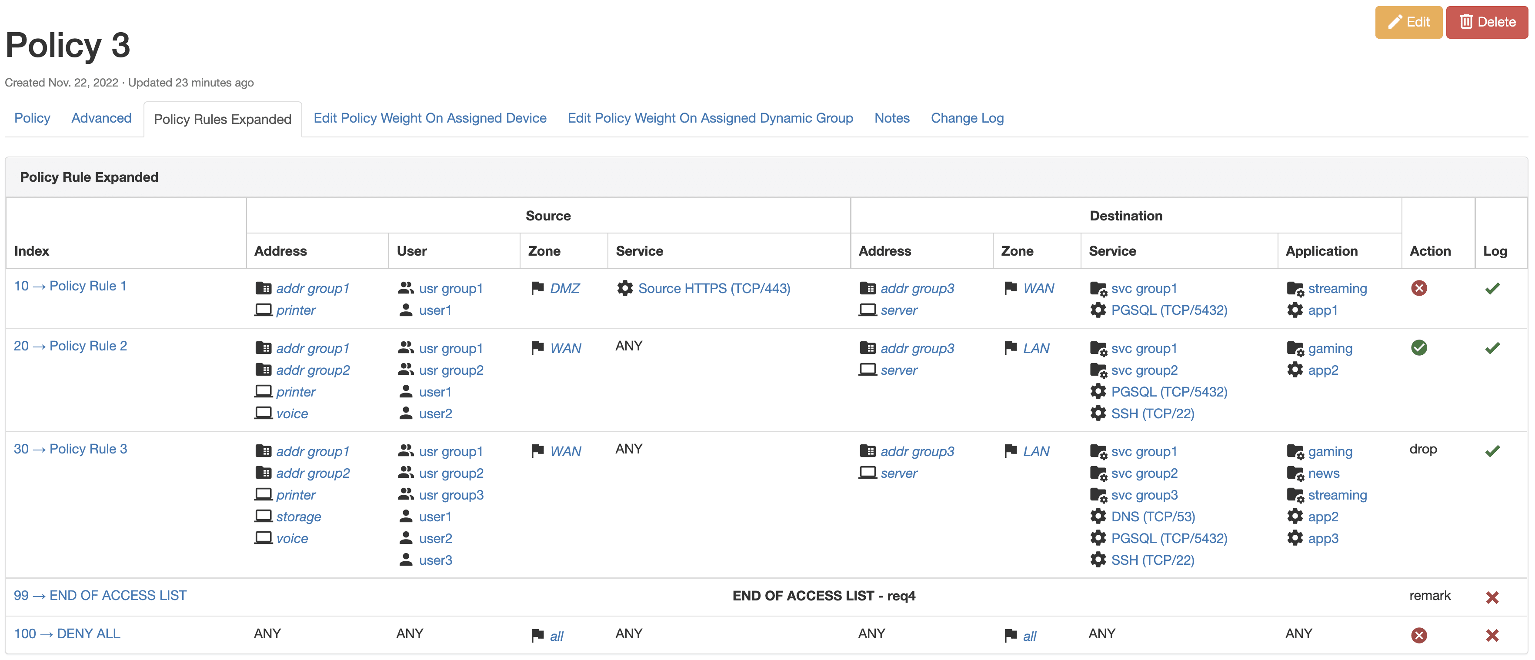
Task: Click the folder icon beside news application
Action: click(x=1295, y=473)
